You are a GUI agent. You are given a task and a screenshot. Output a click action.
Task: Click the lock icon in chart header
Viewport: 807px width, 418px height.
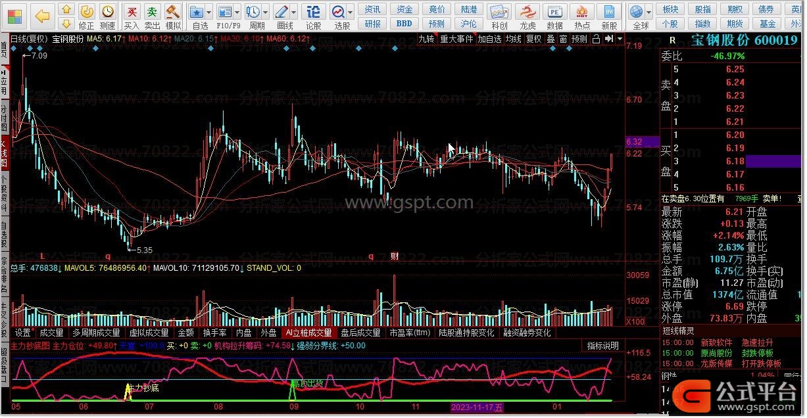(596, 39)
